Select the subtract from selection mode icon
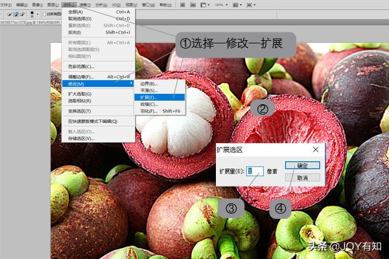The height and width of the screenshot is (259, 389). click(x=22, y=14)
